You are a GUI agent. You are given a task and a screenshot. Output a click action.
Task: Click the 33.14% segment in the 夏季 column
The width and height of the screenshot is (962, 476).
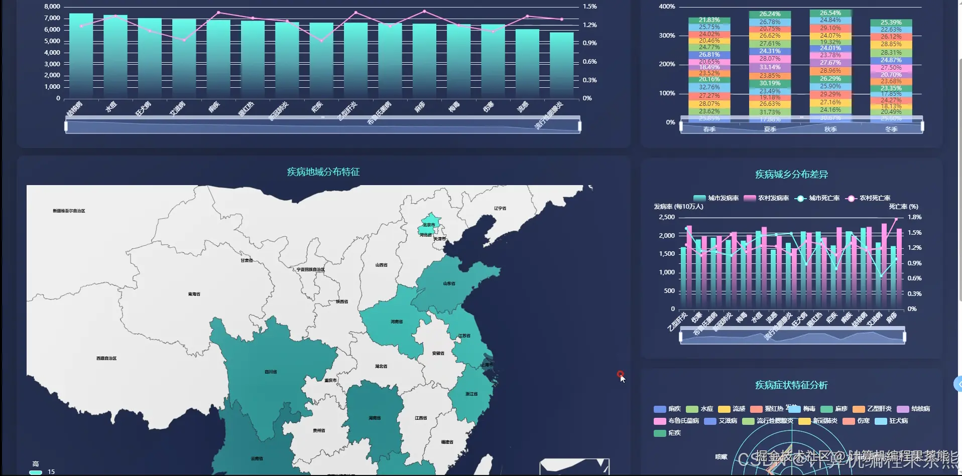click(770, 67)
